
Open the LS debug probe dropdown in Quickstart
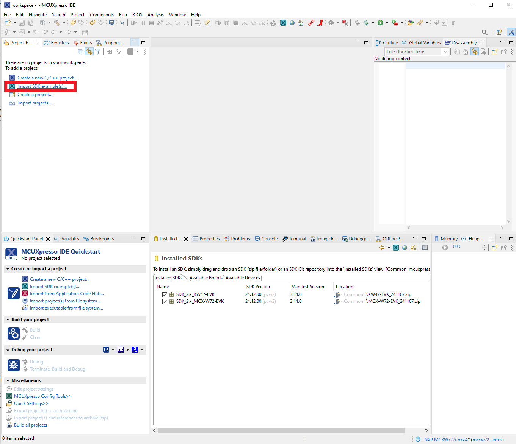pos(112,349)
